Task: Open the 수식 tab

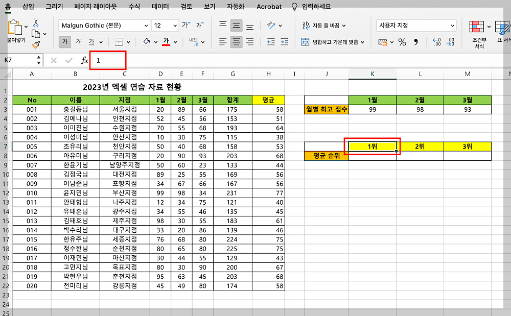Action: [x=134, y=6]
